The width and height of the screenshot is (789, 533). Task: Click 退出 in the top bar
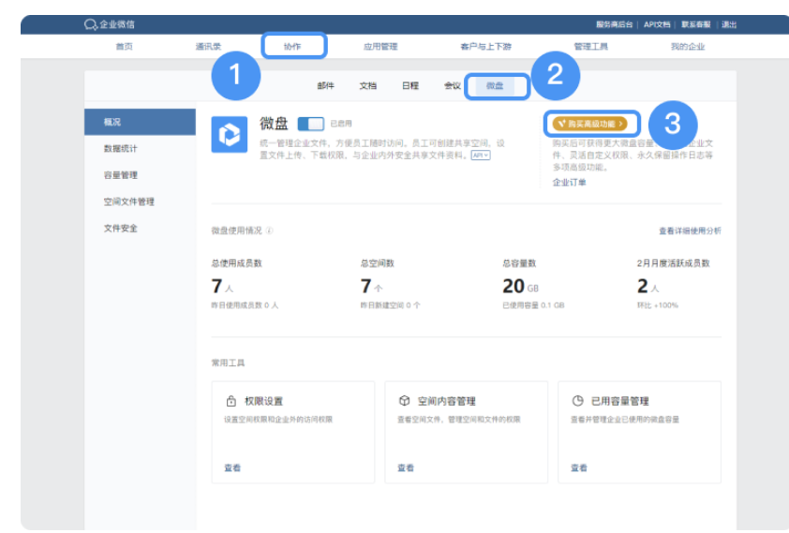point(728,24)
